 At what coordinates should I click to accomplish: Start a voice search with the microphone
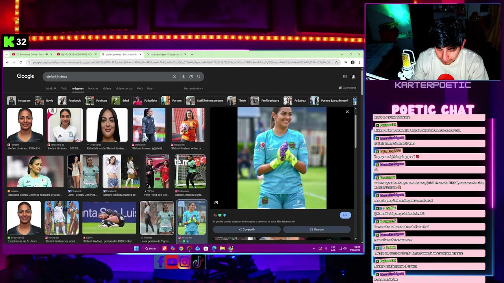(x=183, y=77)
